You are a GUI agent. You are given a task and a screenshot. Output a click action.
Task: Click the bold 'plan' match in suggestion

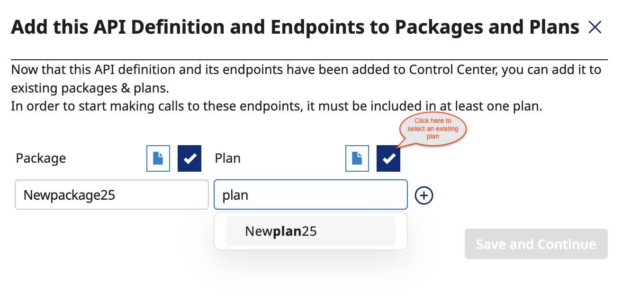pyautogui.click(x=288, y=231)
